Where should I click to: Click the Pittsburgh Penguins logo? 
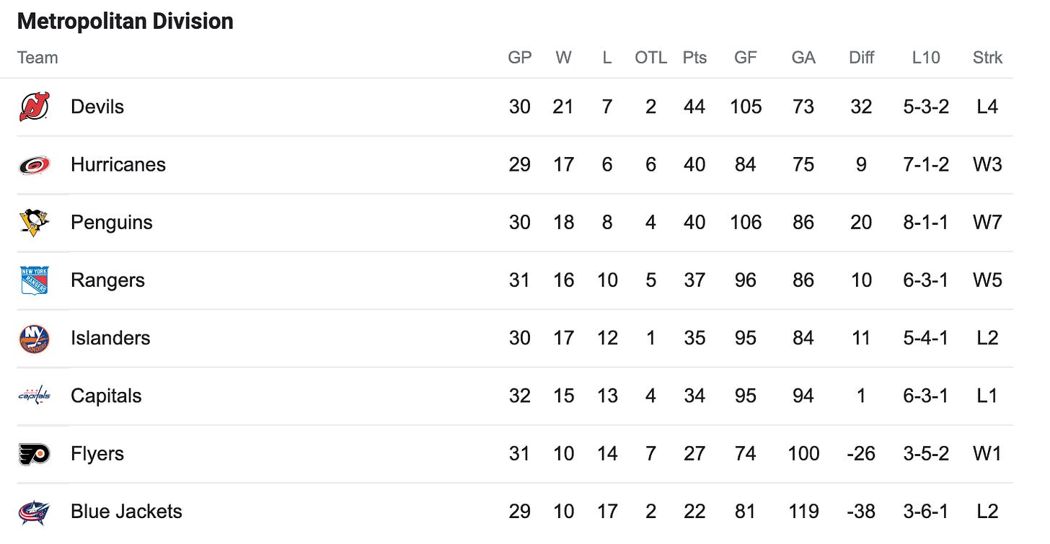(34, 223)
